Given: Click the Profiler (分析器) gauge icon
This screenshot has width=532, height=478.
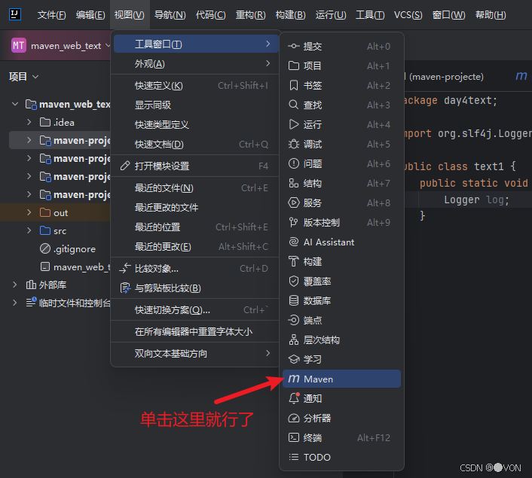Looking at the screenshot, I should pyautogui.click(x=293, y=418).
